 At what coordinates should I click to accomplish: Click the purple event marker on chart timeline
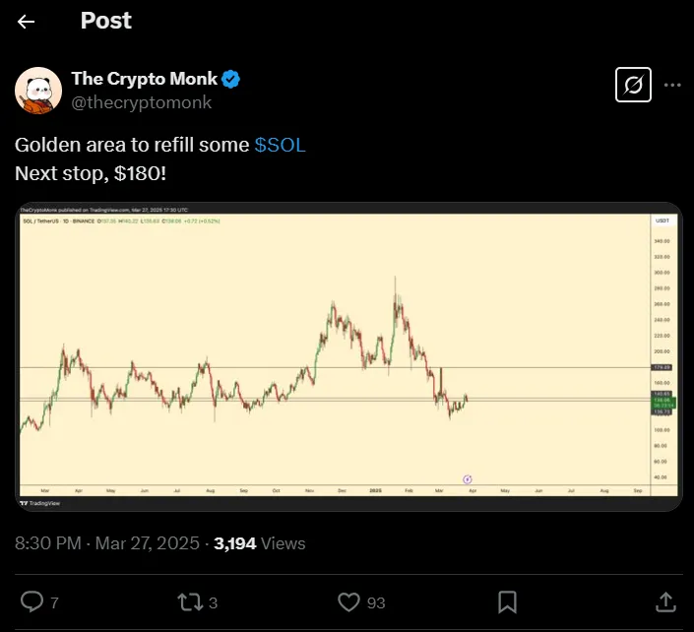click(x=467, y=478)
